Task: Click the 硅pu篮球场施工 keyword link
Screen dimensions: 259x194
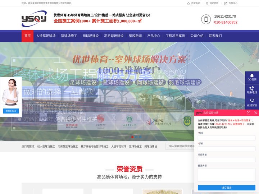Action: (46, 147)
